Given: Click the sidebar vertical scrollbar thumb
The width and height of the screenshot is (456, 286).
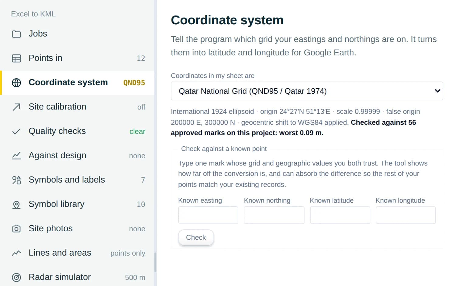Looking at the screenshot, I should click(155, 262).
